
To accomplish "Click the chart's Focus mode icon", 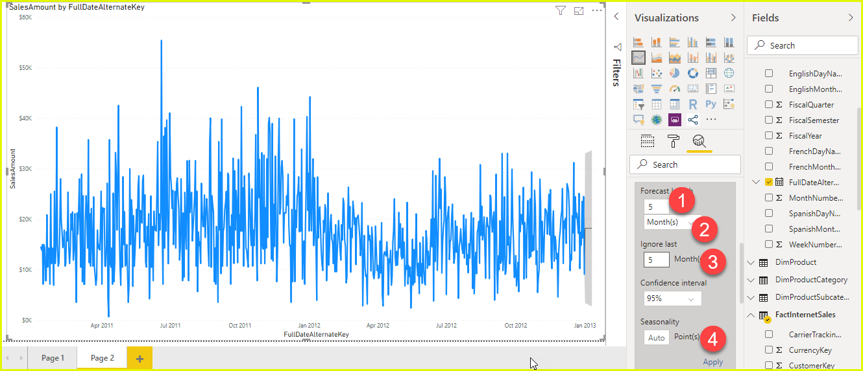I will [x=579, y=10].
